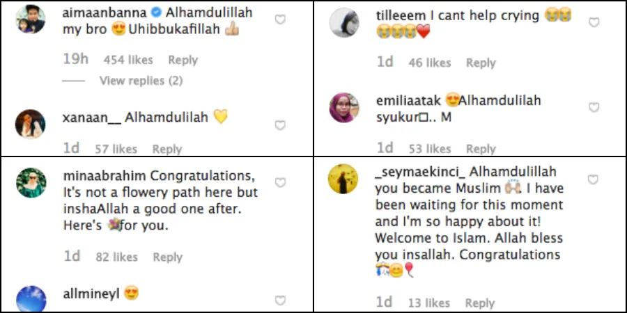Open emiliaatak's profile avatar
This screenshot has height=313, width=627.
pyautogui.click(x=344, y=107)
